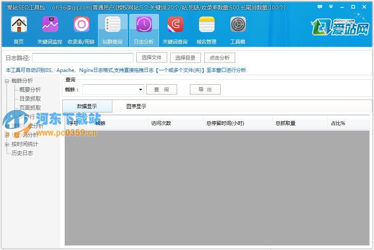Click the 选择文件 choose file button
Screen dimensions: 374x250
(x=151, y=58)
